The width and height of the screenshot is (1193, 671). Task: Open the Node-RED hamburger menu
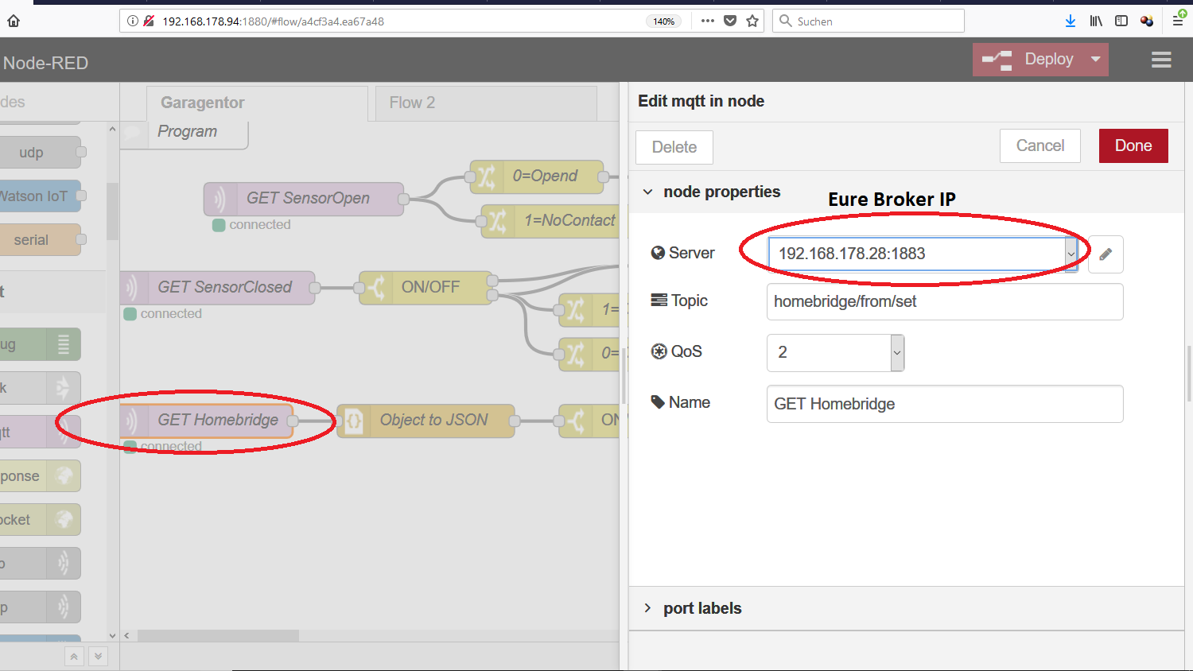click(x=1161, y=60)
